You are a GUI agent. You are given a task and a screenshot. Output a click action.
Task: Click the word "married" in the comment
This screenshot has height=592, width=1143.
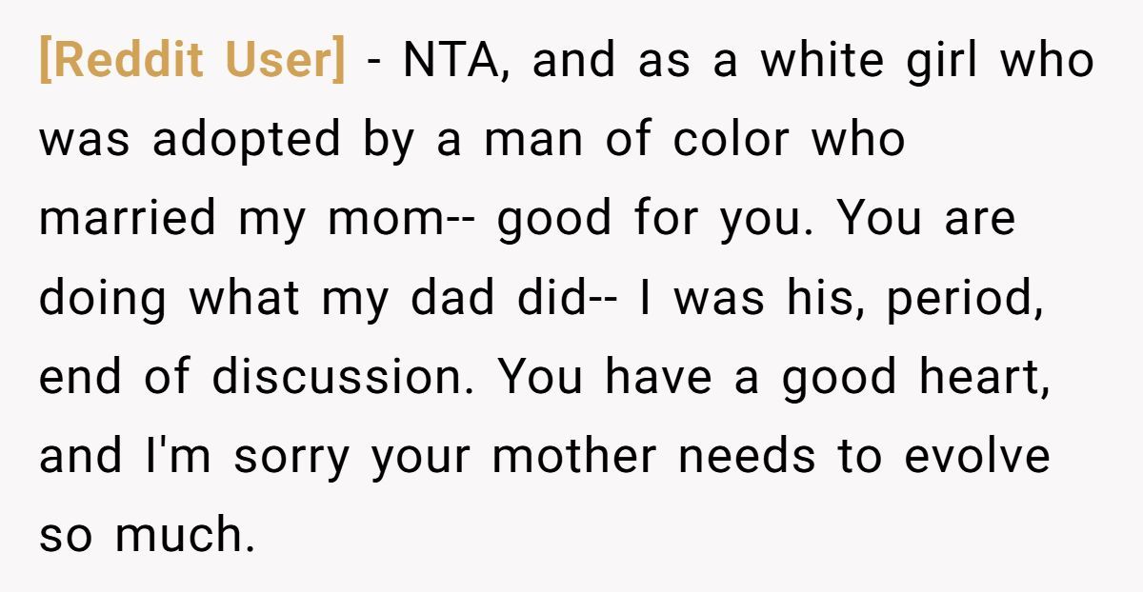point(128,219)
